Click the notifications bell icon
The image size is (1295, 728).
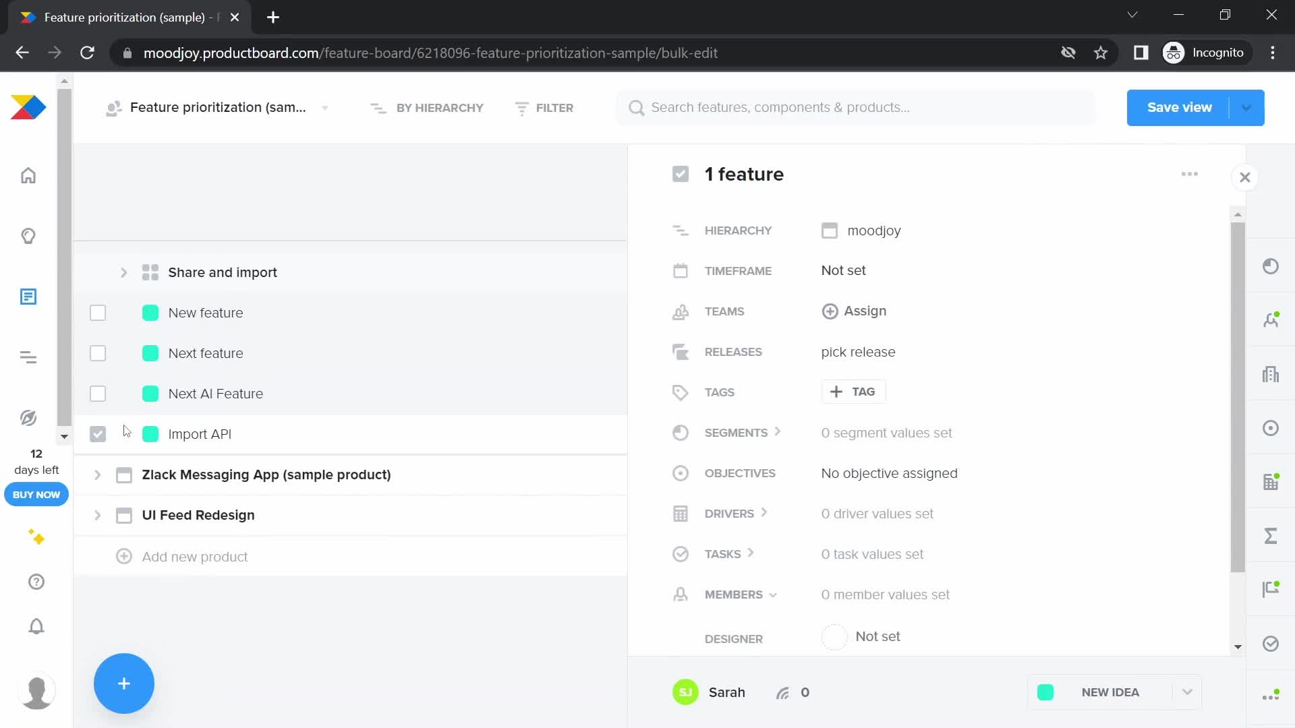point(36,627)
